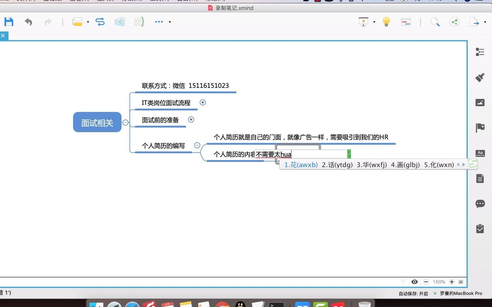Add a boundary around the selected topics
Image resolution: width=492 pixels, height=307 pixels.
[120, 22]
